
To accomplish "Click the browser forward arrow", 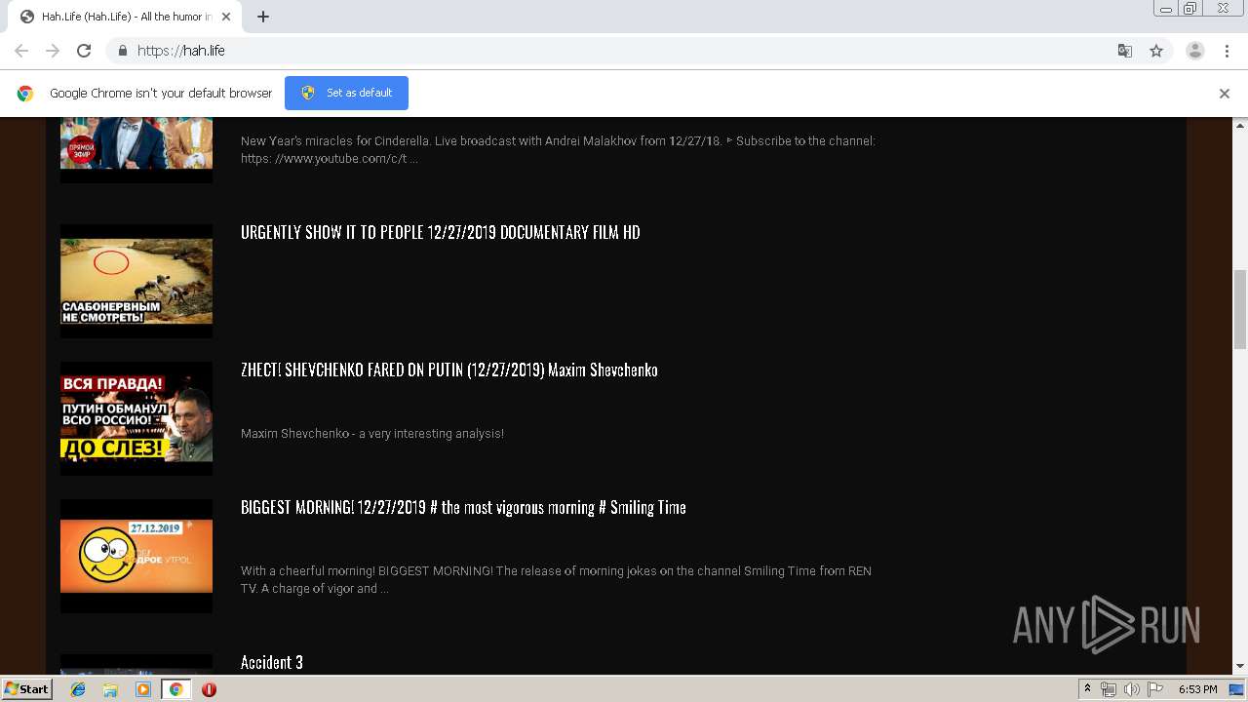I will tap(53, 51).
